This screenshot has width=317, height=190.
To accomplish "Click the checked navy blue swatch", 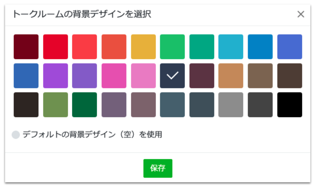I will click(172, 76).
